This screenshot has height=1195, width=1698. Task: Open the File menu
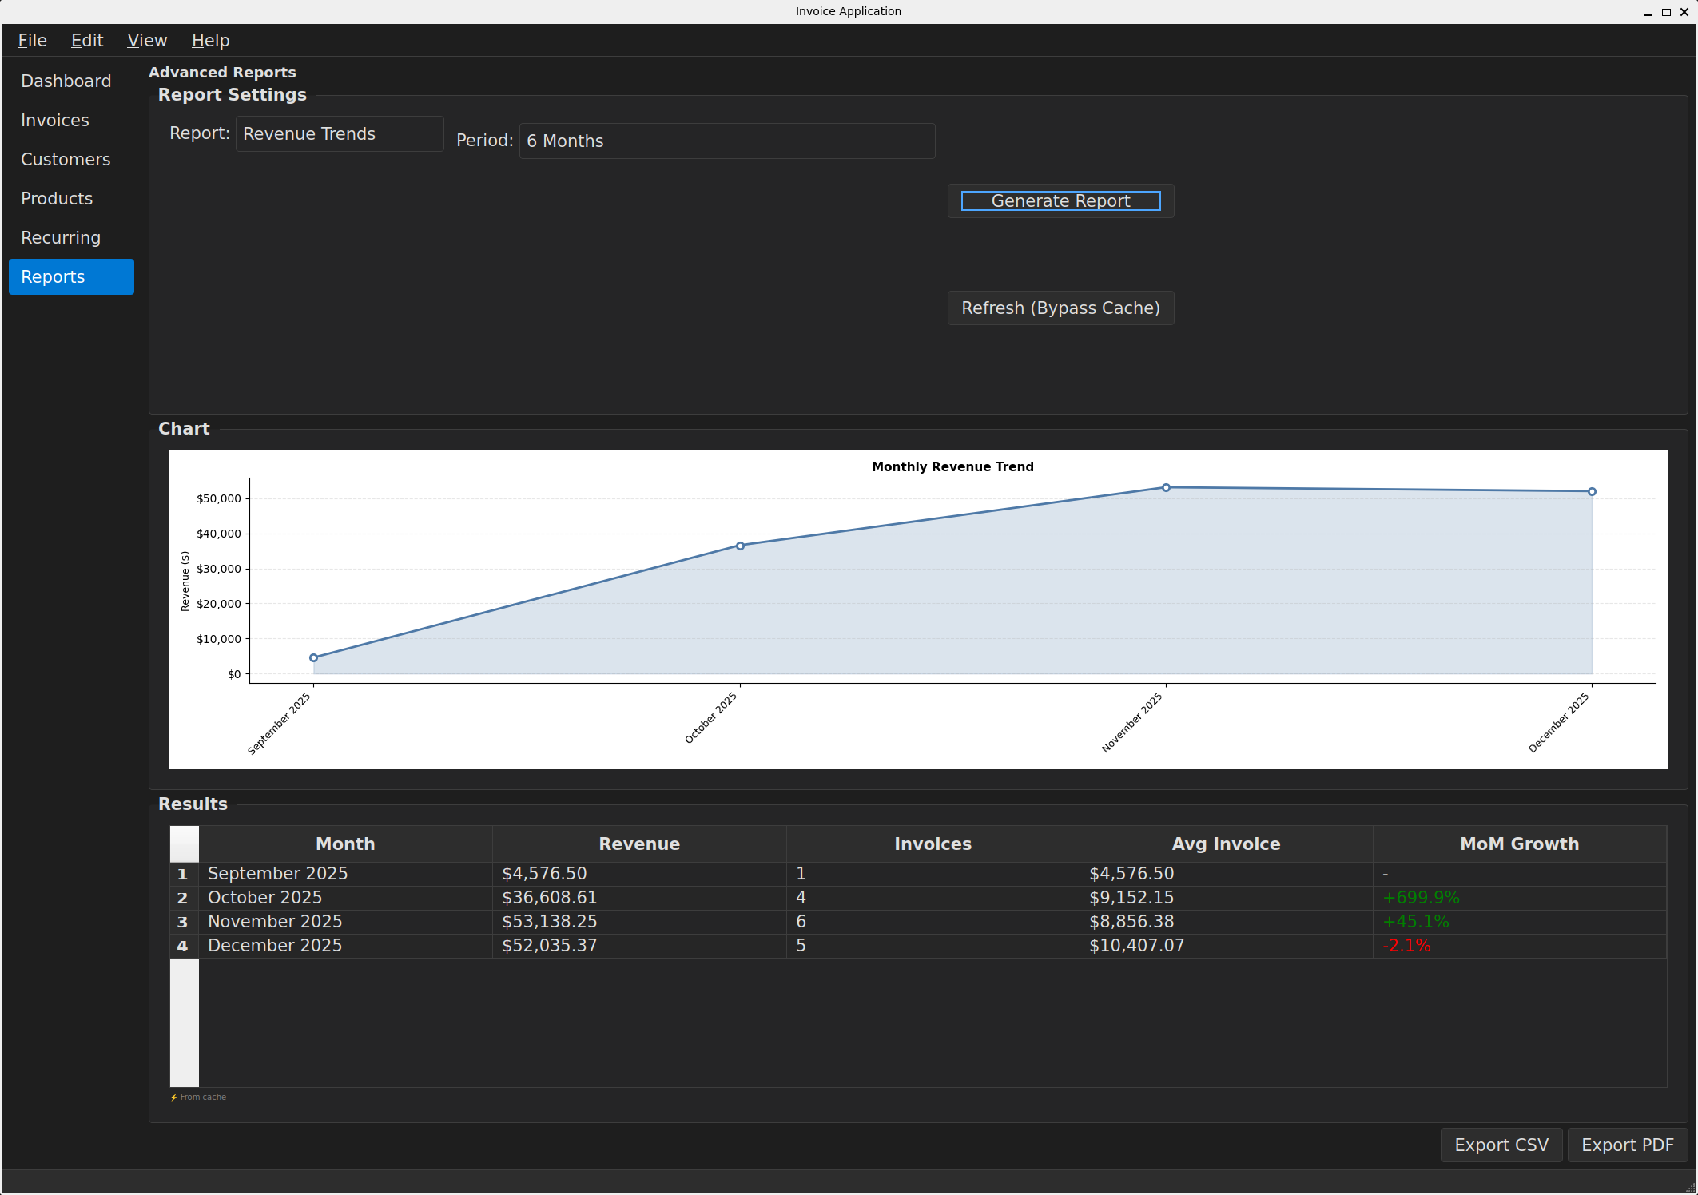click(32, 41)
